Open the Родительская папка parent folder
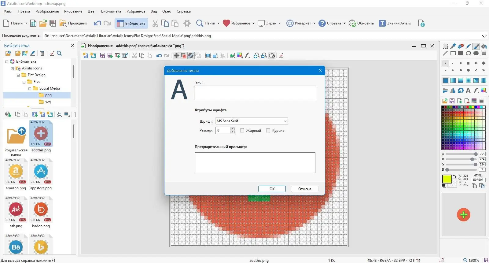This screenshot has height=263, width=489. [16, 139]
